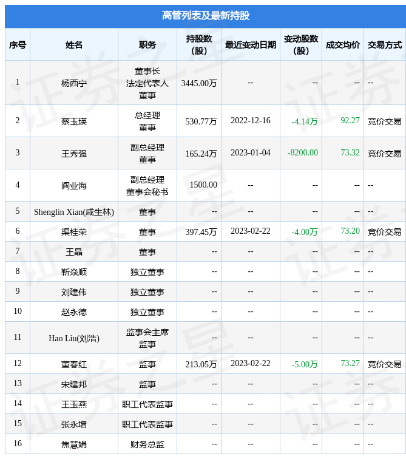Select the name 董春红
Viewport: 406px width, 459px height.
coord(73,364)
